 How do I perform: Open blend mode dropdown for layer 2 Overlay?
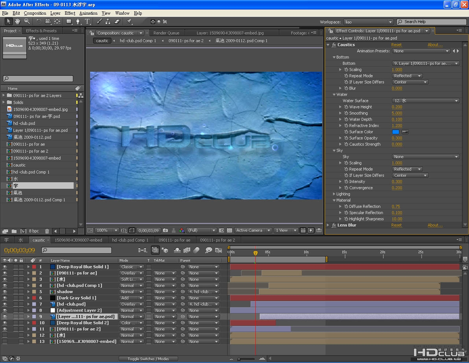[132, 273]
